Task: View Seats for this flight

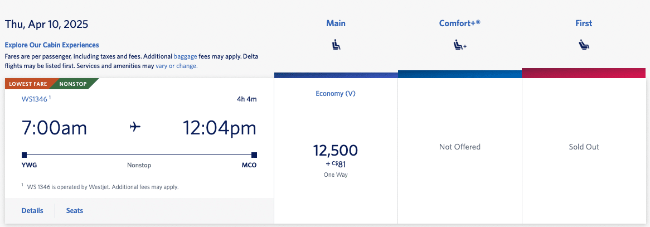Action: (x=75, y=211)
